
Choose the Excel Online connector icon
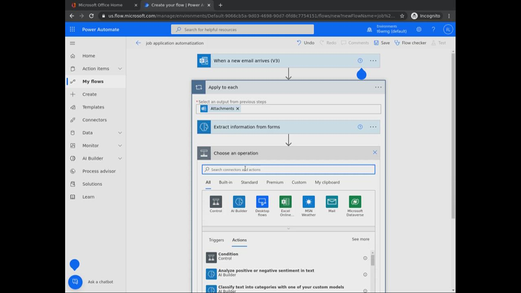click(x=285, y=202)
